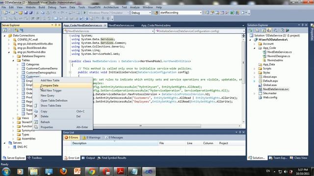Expand CONFIG_PC.mdf connection node
Viewport: 314px width, 176px height.
tap(9, 40)
